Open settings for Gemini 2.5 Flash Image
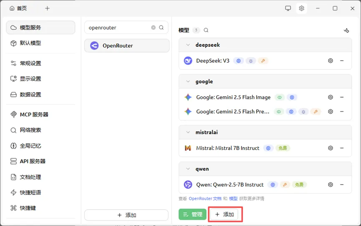This screenshot has width=361, height=226. [x=331, y=97]
